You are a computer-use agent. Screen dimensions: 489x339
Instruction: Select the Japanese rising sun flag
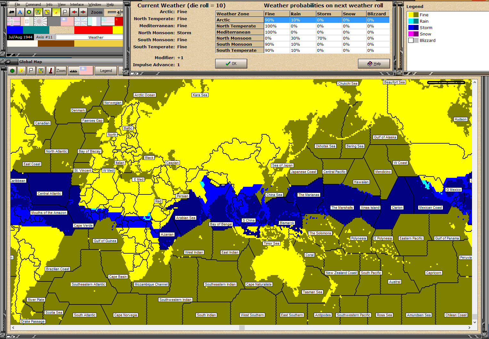point(41,21)
